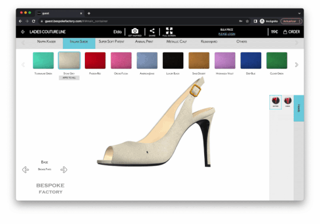This screenshot has height=224, width=320.
Task: Click the Base part label
Action: point(44,162)
